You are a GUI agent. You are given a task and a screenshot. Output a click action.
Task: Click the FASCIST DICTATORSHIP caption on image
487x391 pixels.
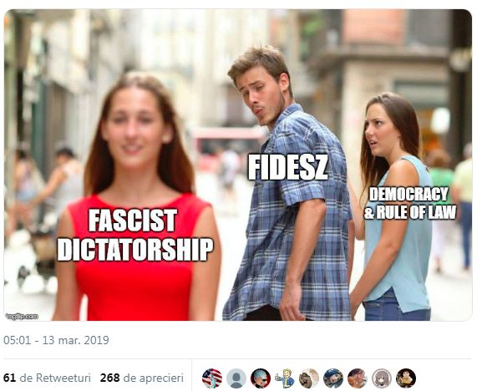135,235
